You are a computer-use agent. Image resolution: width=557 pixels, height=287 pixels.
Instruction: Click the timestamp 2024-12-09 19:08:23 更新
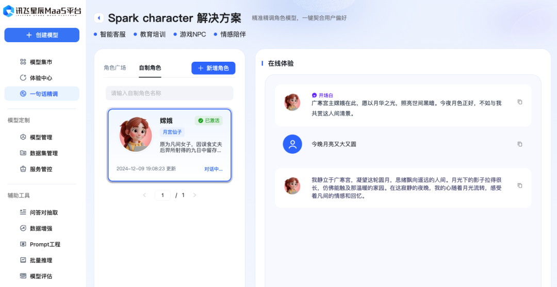point(146,169)
